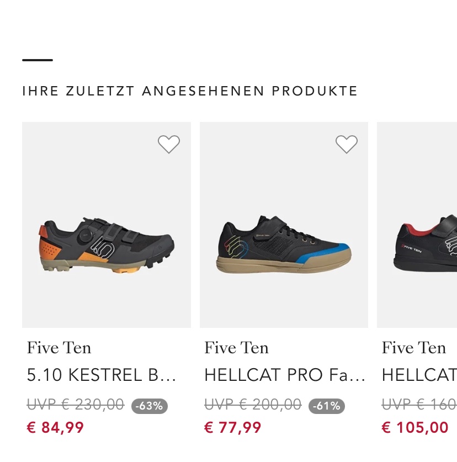
Task: Click the crossed-out UVP € 160 price
Action: click(419, 405)
